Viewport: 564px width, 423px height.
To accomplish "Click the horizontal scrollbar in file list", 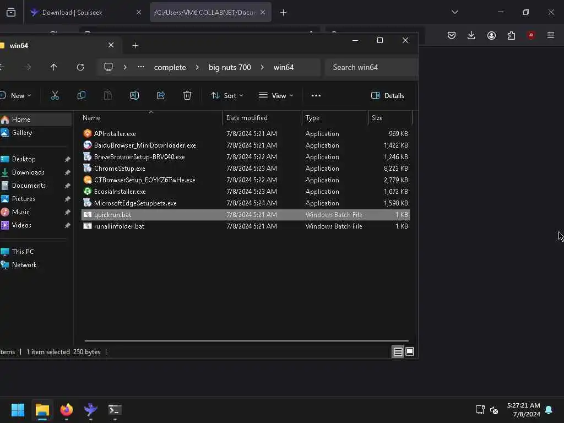I will (247, 340).
